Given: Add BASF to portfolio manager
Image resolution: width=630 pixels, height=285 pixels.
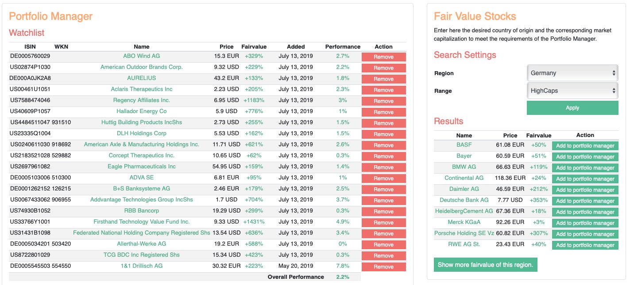Looking at the screenshot, I should click(x=585, y=146).
